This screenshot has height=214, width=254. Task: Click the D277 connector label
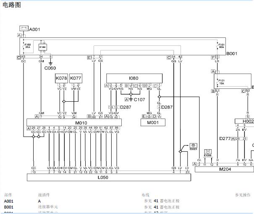225,139
